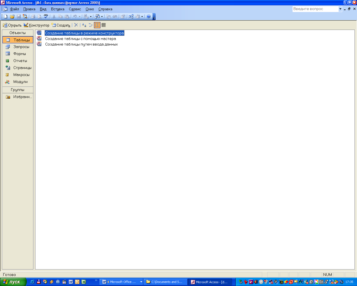Select 'Создание таблицы в режиме конструктора'

point(85,33)
